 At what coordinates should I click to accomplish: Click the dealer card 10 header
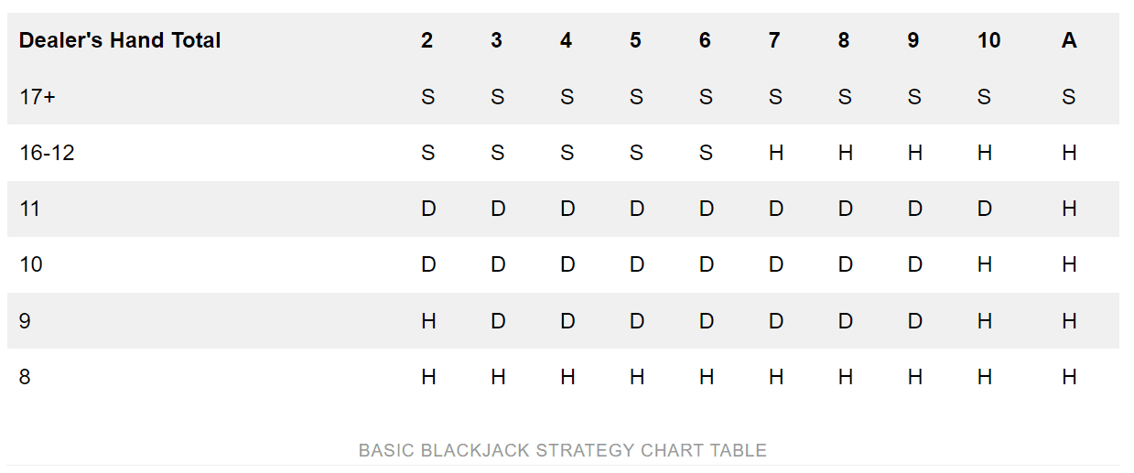click(x=988, y=40)
